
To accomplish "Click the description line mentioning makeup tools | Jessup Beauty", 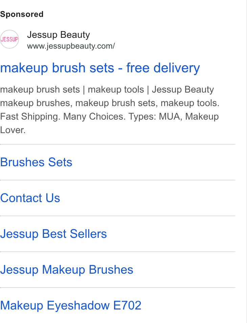I will tap(107, 90).
